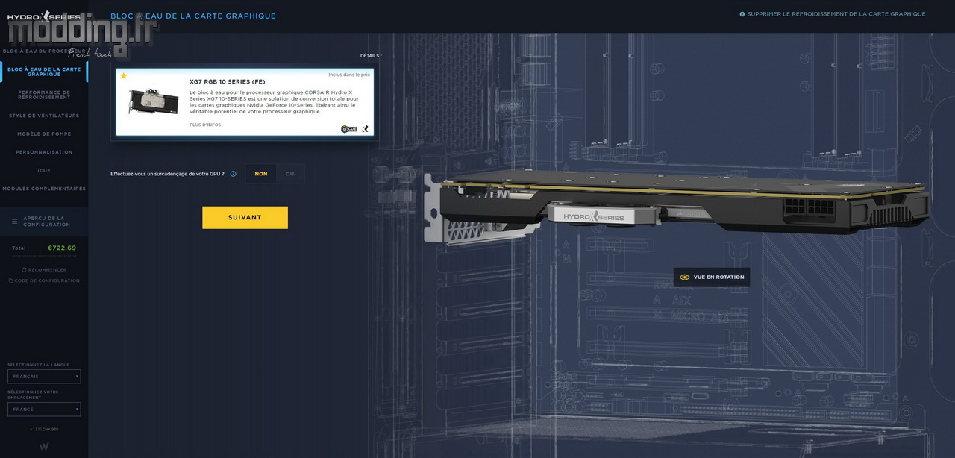Click the eye icon in Vue en rotation
This screenshot has width=955, height=458.
pyautogui.click(x=684, y=277)
